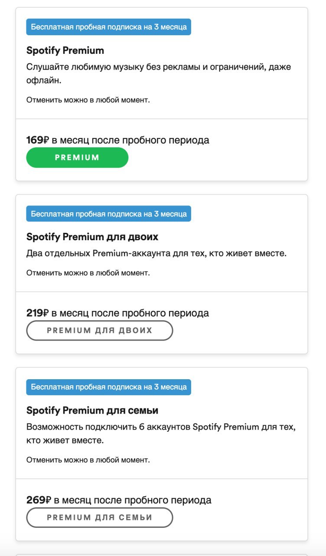Click the Spotify Premium для семьи heading

92,410
